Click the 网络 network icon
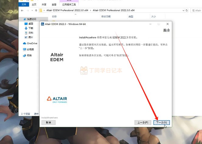 [24, 55]
